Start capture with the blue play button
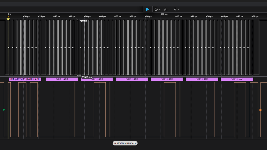The height and width of the screenshot is (150, 267). pos(147,9)
